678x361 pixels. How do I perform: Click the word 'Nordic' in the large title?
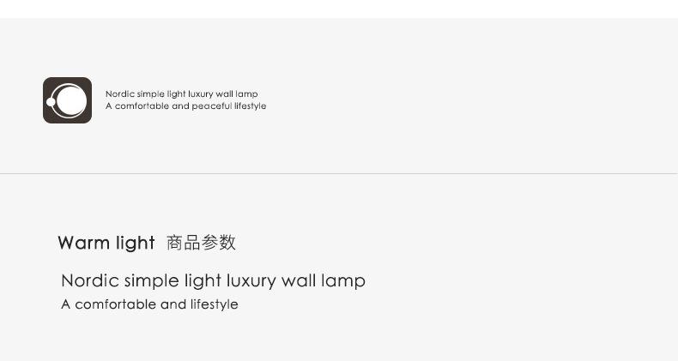click(89, 281)
